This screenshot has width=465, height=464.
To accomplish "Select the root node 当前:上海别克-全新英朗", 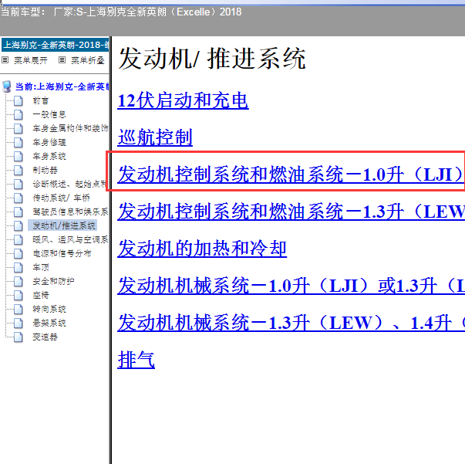I will click(x=62, y=86).
